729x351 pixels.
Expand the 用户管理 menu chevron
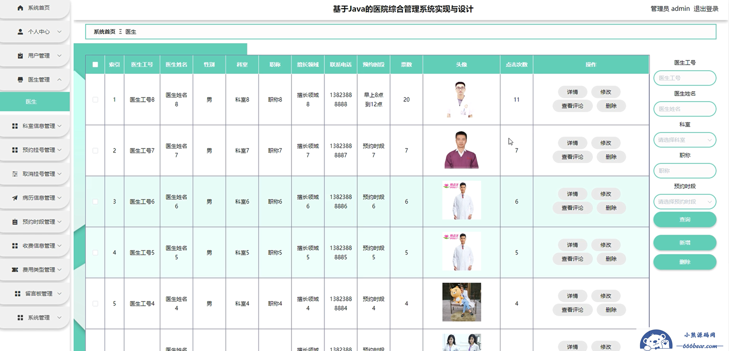[60, 56]
